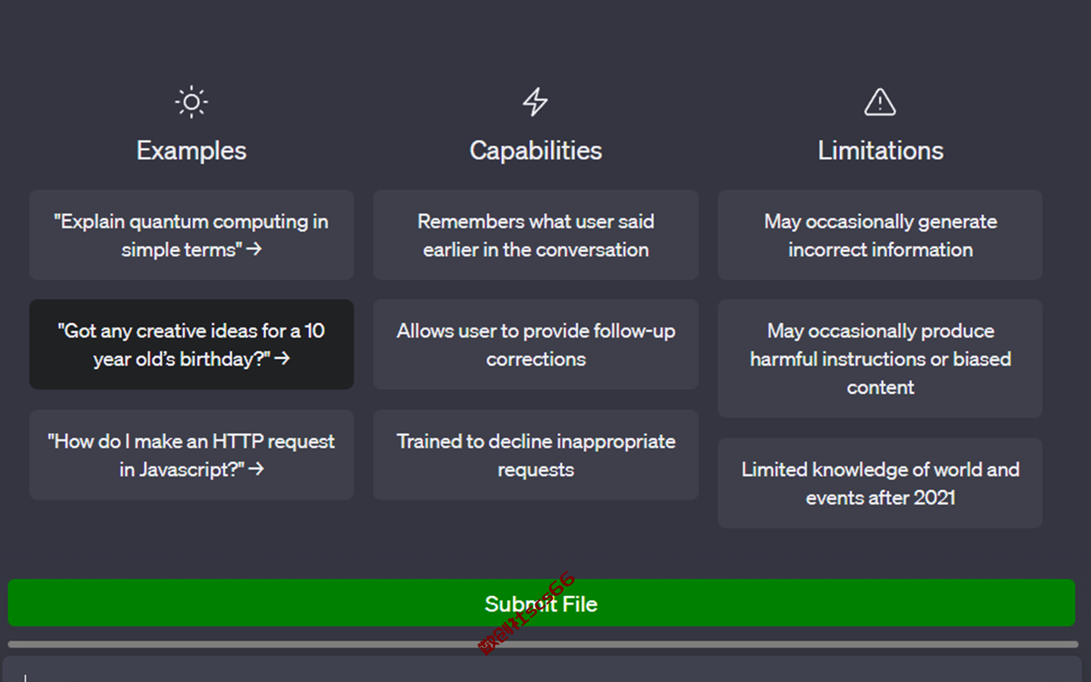
Task: Click the progress bar below Submit File
Action: click(543, 644)
